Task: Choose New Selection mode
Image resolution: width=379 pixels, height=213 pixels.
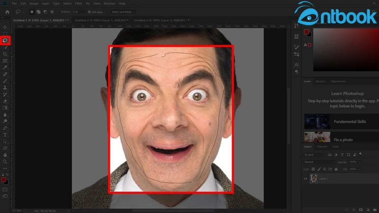Action: pyautogui.click(x=32, y=12)
